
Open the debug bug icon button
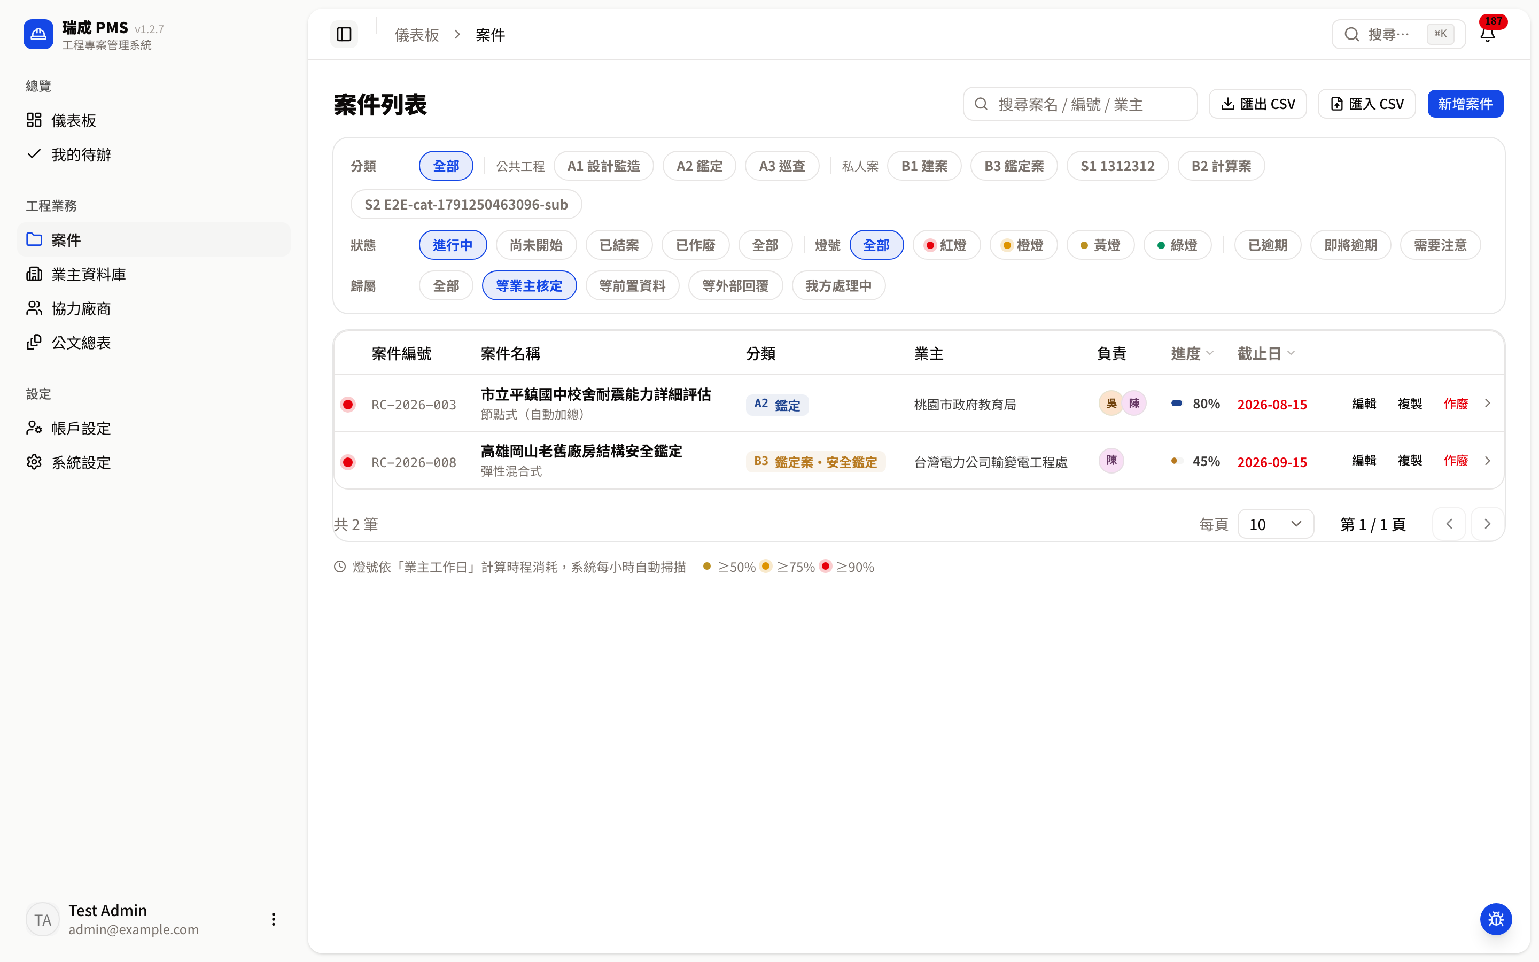1496,919
